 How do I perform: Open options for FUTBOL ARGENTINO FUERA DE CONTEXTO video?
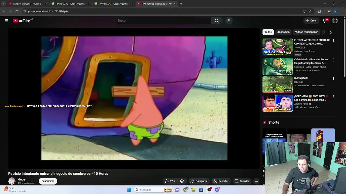[x=333, y=40]
